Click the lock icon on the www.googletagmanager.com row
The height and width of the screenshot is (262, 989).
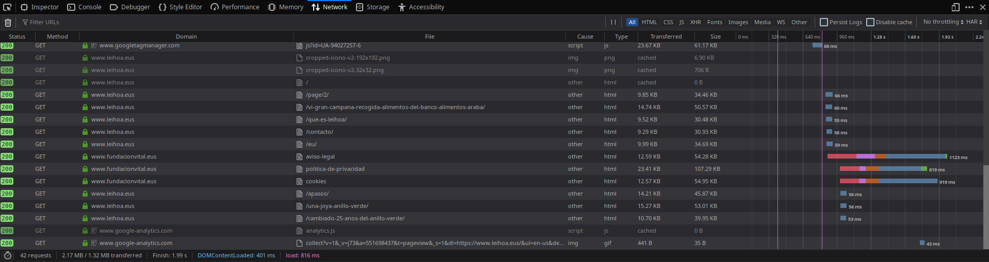coord(85,45)
